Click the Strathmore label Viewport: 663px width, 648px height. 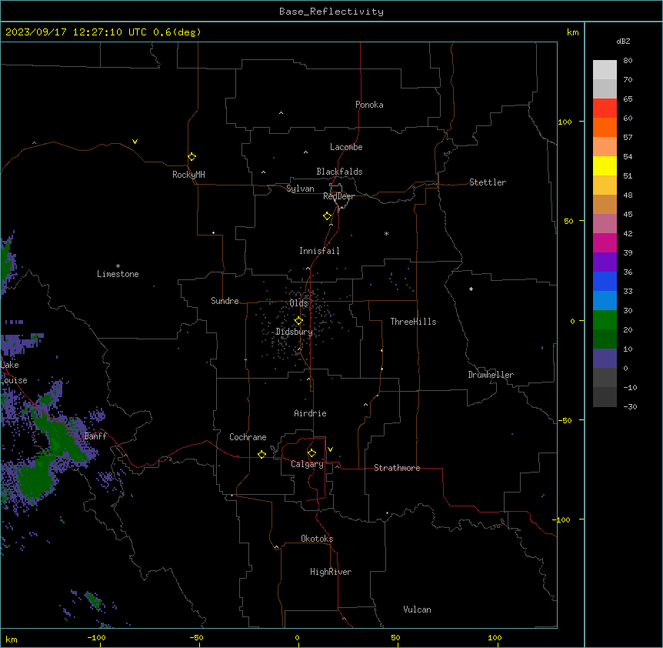click(397, 468)
